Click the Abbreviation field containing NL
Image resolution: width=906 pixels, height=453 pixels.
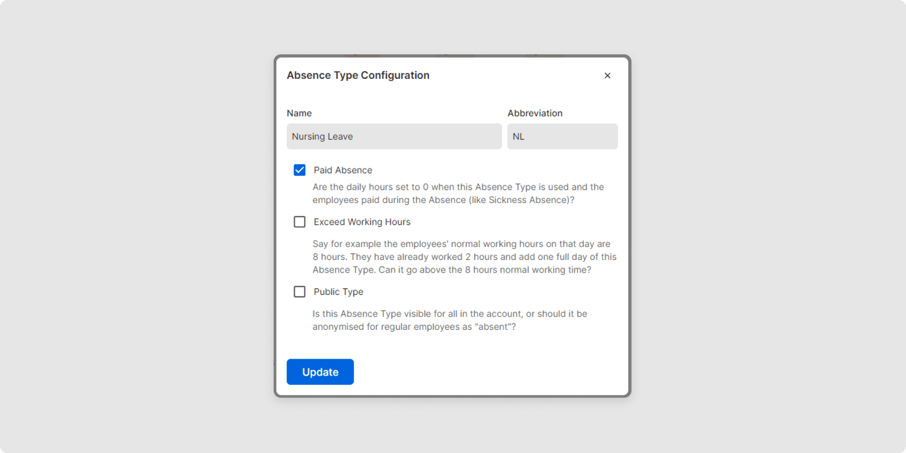click(562, 136)
